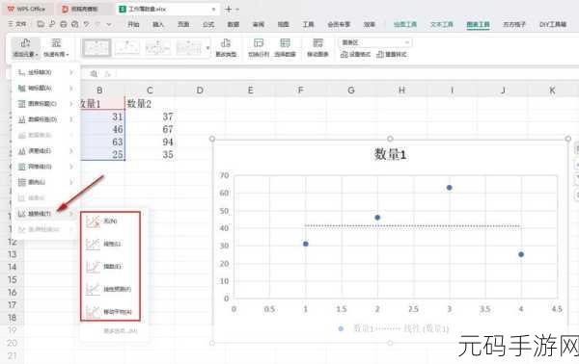Click the data point at x=3 near 63
This screenshot has width=579, height=364.
pyautogui.click(x=449, y=188)
